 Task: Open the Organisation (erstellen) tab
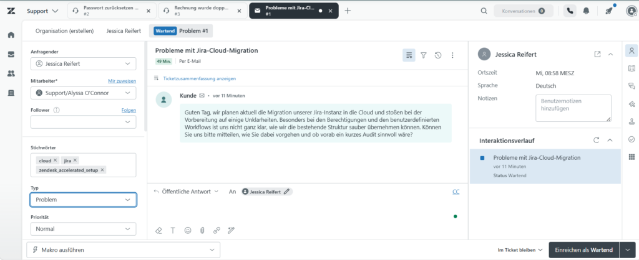64,31
